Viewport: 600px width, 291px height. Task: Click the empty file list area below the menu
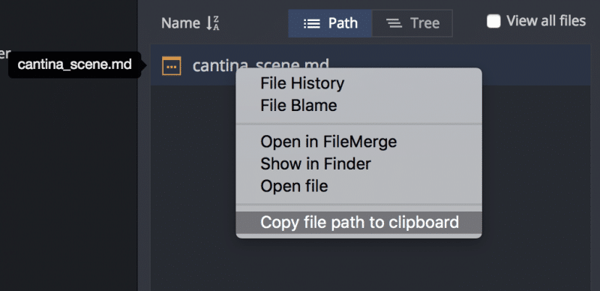pos(370,264)
